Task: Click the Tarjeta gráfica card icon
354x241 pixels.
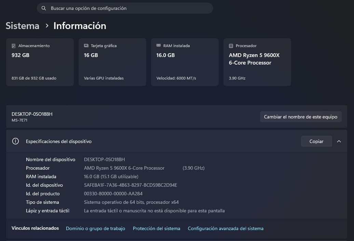Action: (x=86, y=45)
